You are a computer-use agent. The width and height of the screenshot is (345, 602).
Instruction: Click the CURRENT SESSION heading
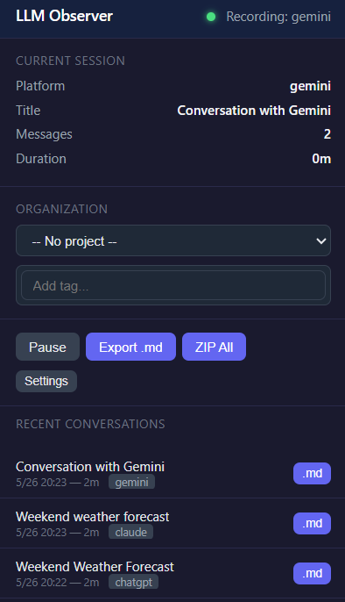click(x=70, y=61)
